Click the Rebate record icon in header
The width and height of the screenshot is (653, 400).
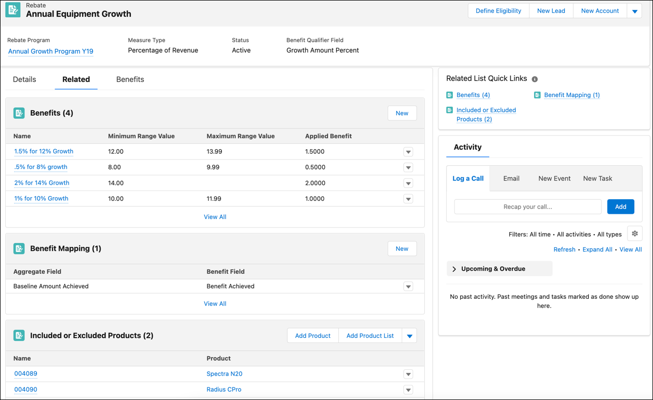coord(13,10)
